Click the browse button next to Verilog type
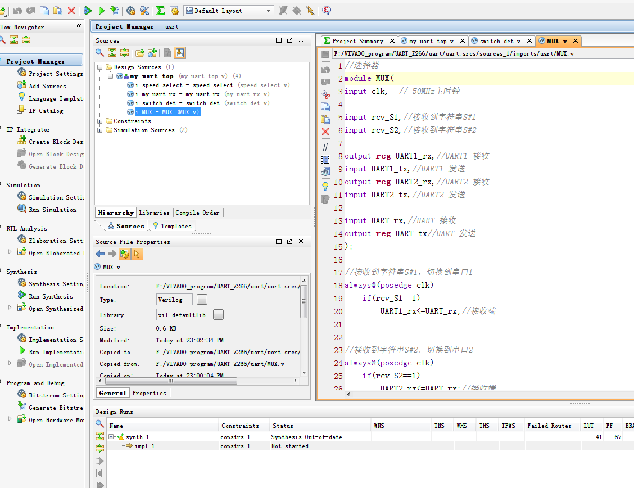This screenshot has width=634, height=488. (202, 300)
